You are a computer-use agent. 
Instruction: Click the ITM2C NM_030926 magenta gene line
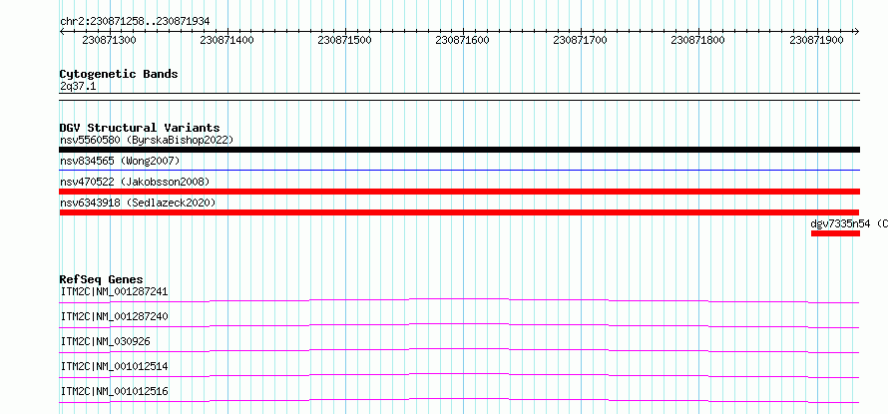pyautogui.click(x=459, y=350)
